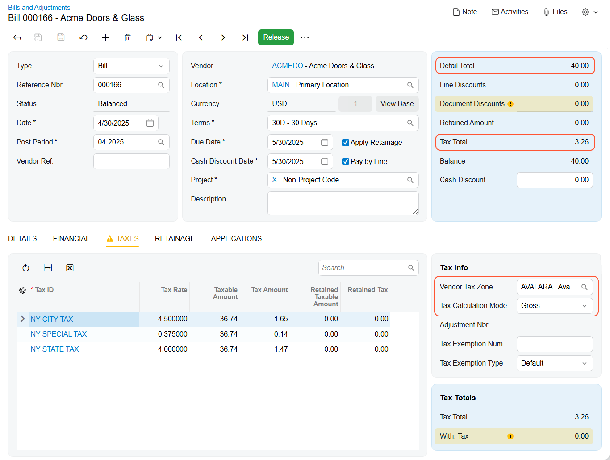Open grid column configuration gear icon
The width and height of the screenshot is (610, 460).
pyautogui.click(x=22, y=290)
